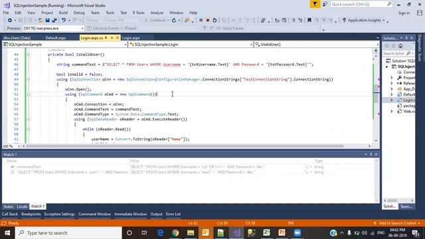Collapse the while loop block at line 59
This screenshot has width=425, height=239.
(28, 129)
